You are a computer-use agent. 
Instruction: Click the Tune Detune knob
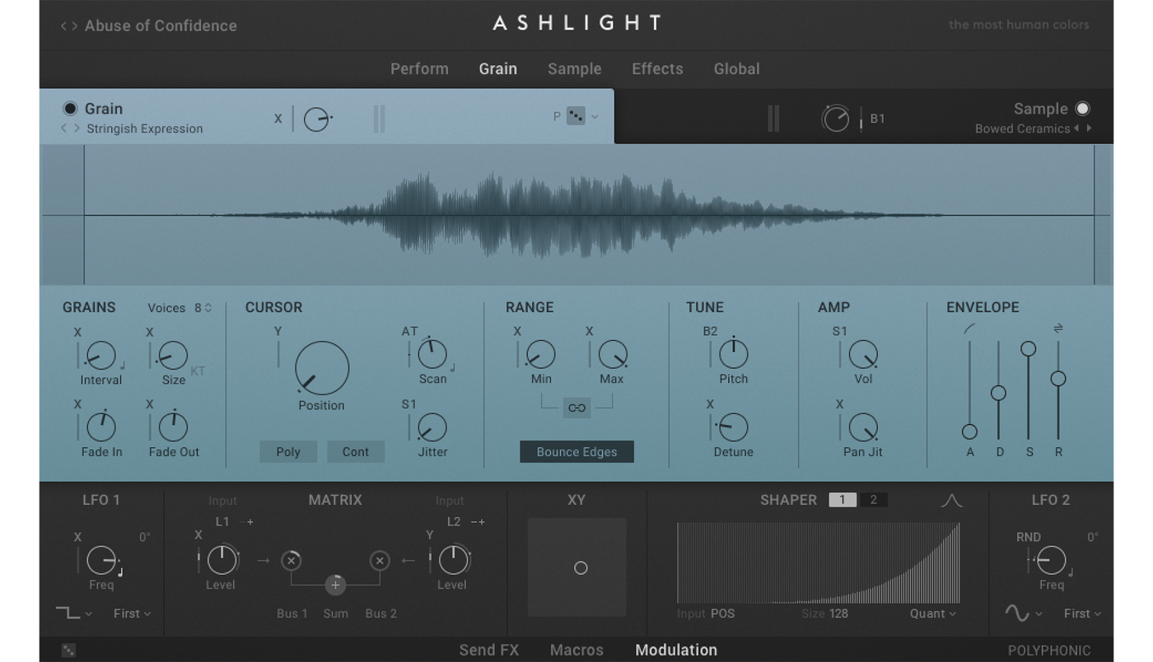pos(733,427)
